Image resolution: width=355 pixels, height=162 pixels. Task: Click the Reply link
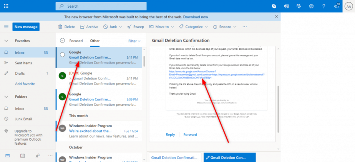(170, 135)
